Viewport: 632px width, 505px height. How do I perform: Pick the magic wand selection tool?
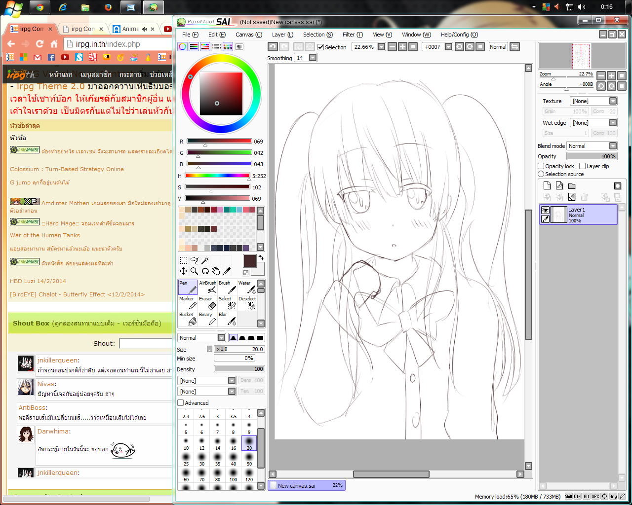[x=205, y=260]
